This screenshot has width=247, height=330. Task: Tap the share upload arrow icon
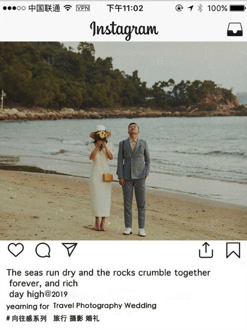point(206,250)
